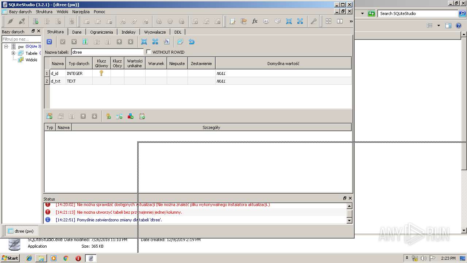Click the connect to database plug icon

tap(10, 21)
